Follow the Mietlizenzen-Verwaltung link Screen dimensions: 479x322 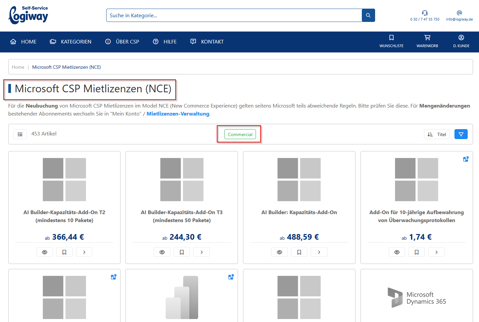tap(178, 114)
